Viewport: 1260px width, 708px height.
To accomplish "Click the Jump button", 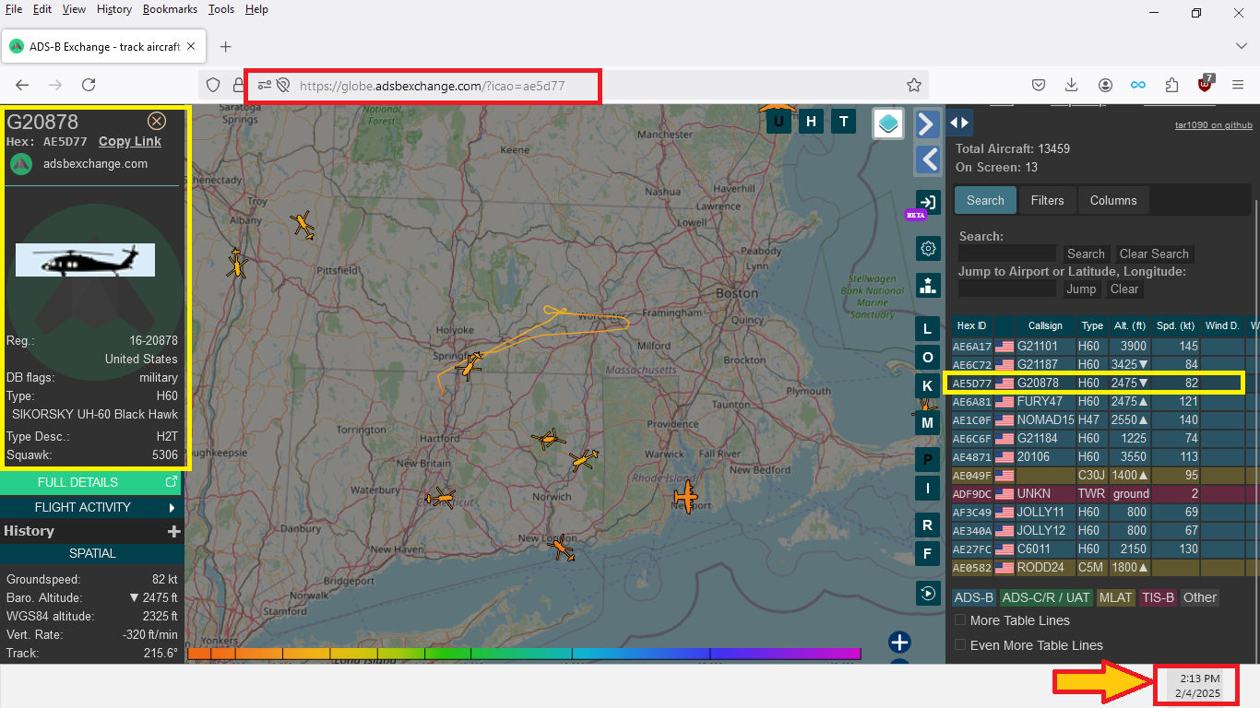I will coord(1081,289).
